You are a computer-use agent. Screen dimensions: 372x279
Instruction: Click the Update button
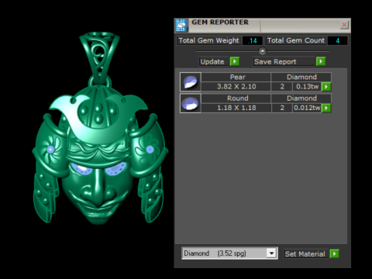(x=213, y=61)
